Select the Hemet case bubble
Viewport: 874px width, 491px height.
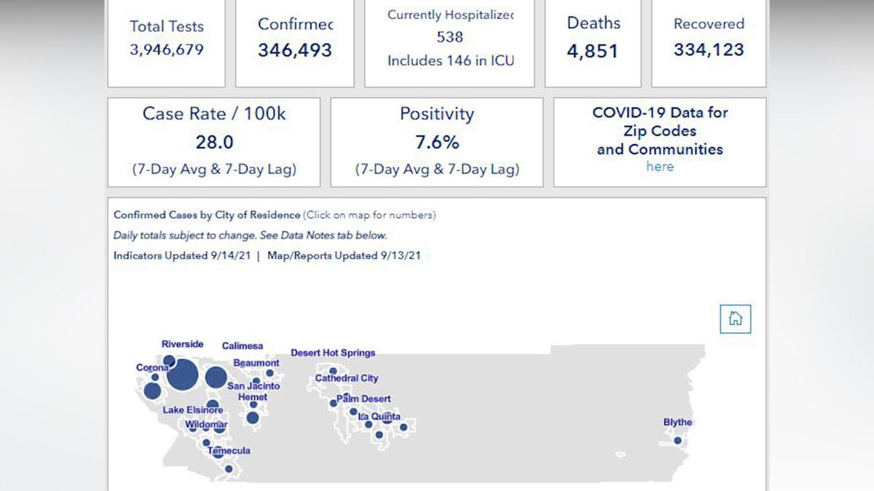(x=252, y=418)
